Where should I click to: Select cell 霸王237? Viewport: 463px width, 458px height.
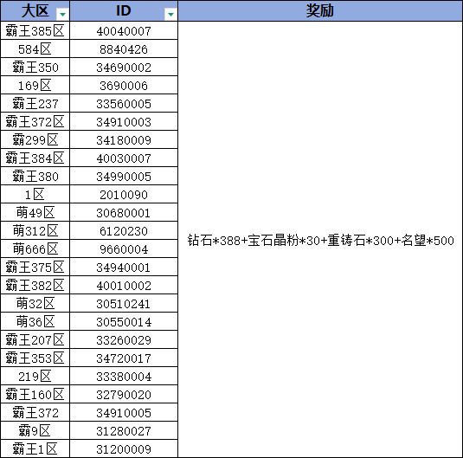pyautogui.click(x=35, y=103)
